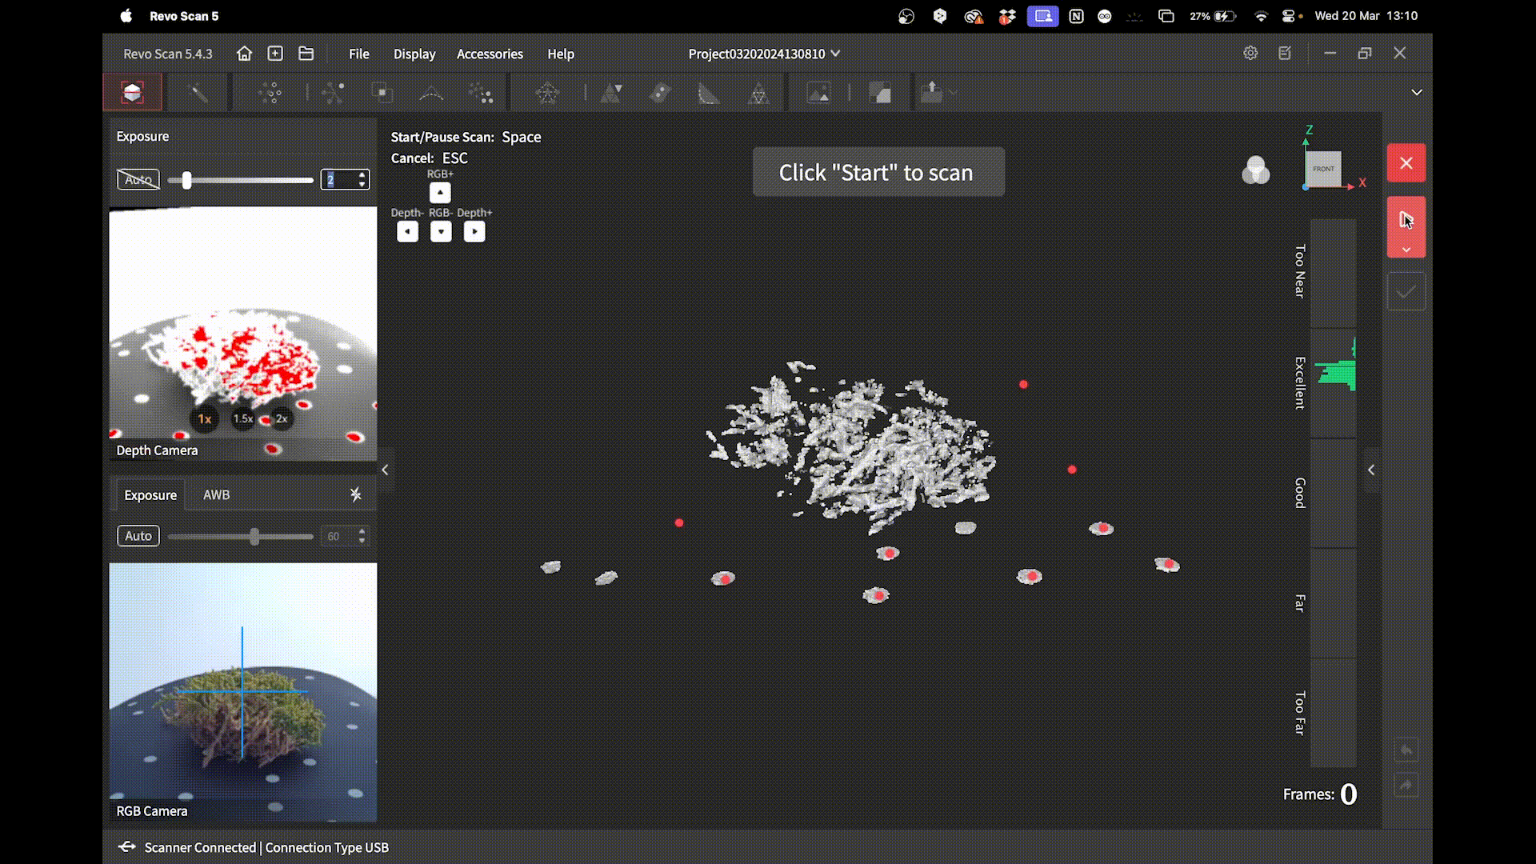Click the red X cancel scan button
The width and height of the screenshot is (1536, 864).
point(1406,163)
